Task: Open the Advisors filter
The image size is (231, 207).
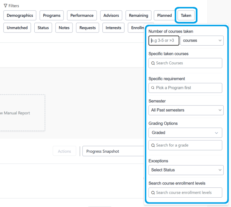Action: pyautogui.click(x=111, y=15)
